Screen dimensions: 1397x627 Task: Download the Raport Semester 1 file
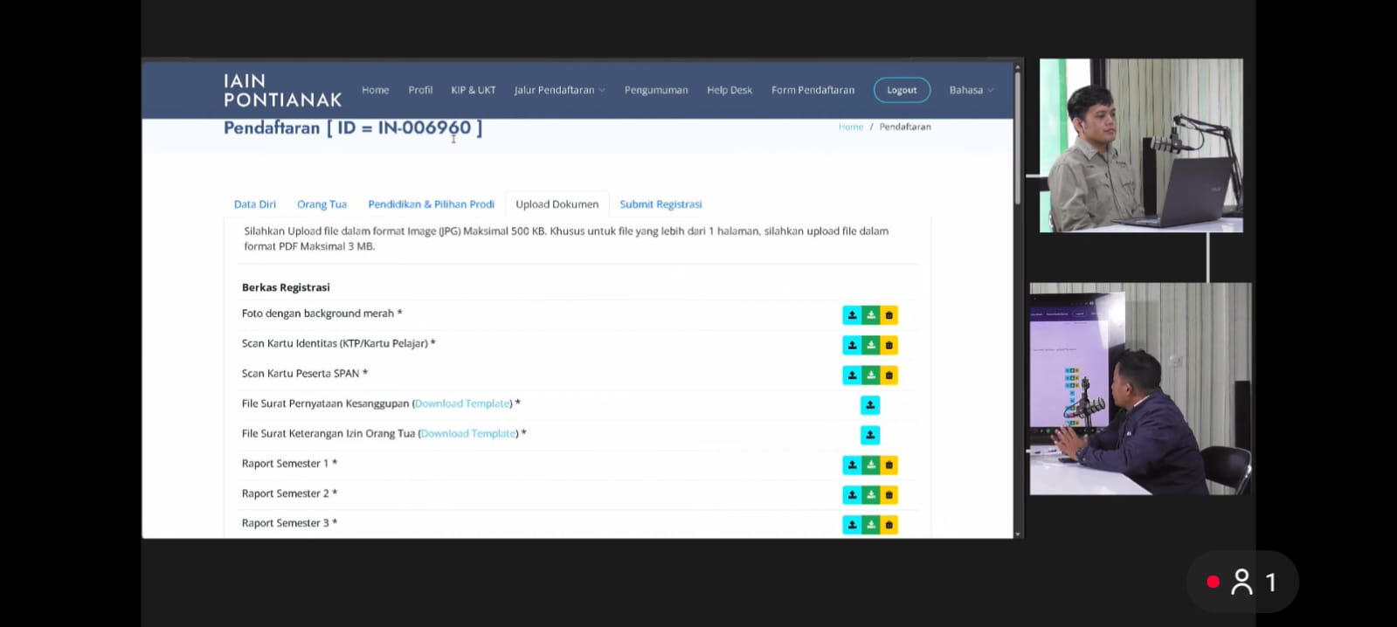(x=870, y=465)
